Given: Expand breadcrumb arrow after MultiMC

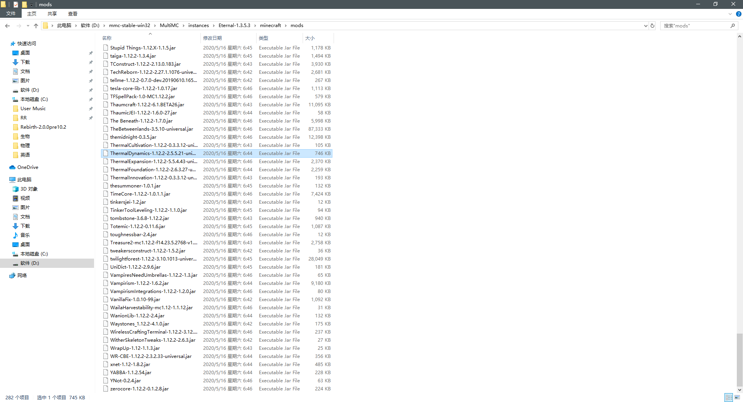Looking at the screenshot, I should (183, 26).
